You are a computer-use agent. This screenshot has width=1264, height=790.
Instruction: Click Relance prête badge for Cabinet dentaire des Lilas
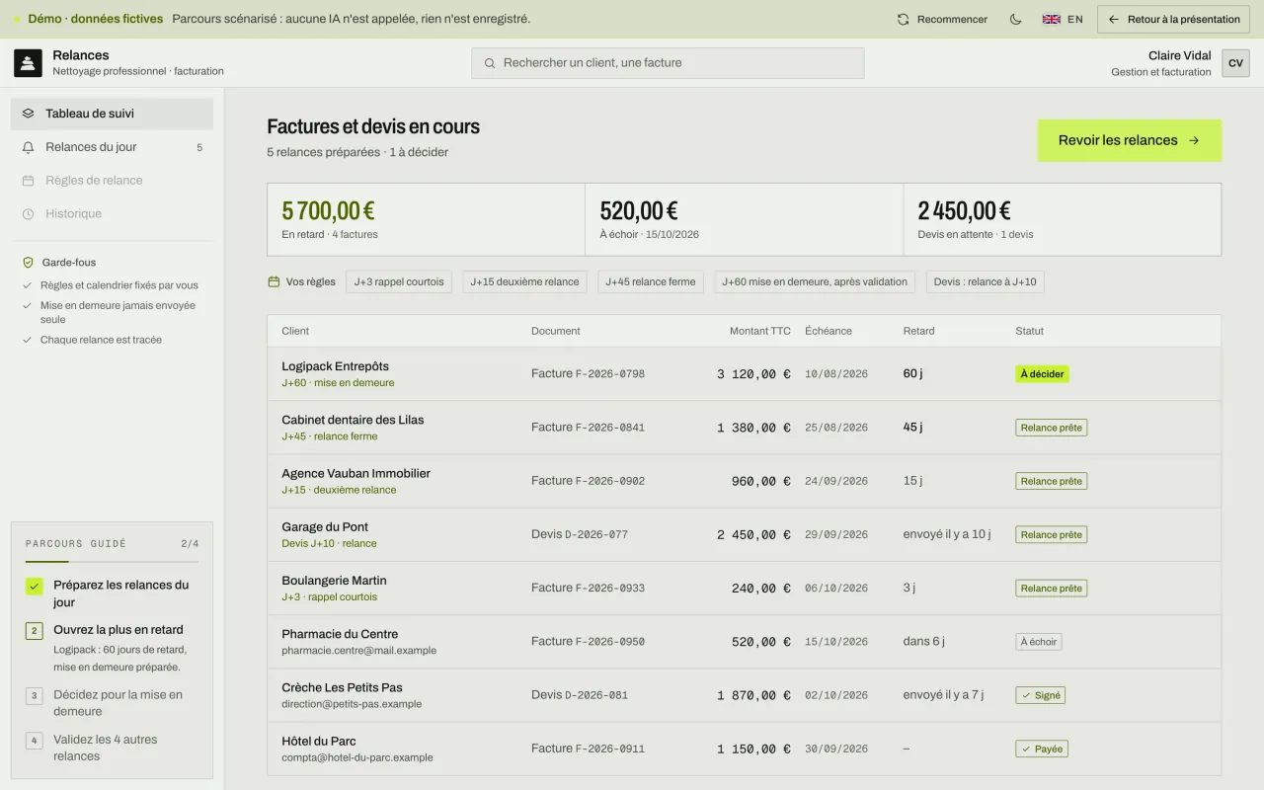pyautogui.click(x=1052, y=428)
